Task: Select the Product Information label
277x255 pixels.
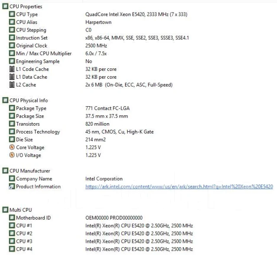Action: pyautogui.click(x=39, y=187)
